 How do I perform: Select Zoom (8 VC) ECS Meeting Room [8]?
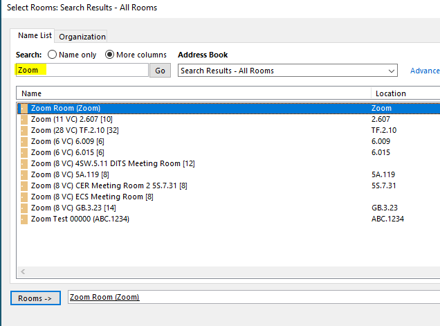point(228,197)
